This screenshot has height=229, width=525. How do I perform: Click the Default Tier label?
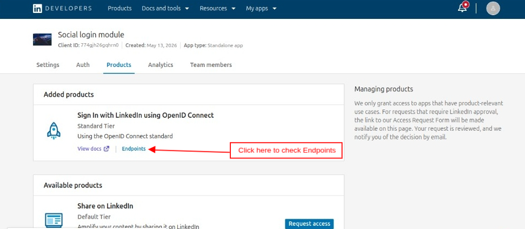click(x=94, y=217)
